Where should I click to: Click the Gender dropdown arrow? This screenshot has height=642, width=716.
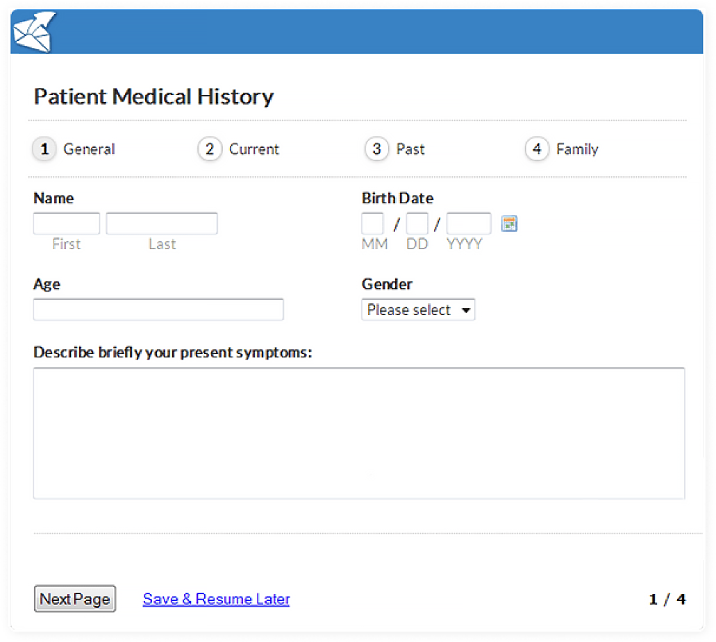point(466,310)
